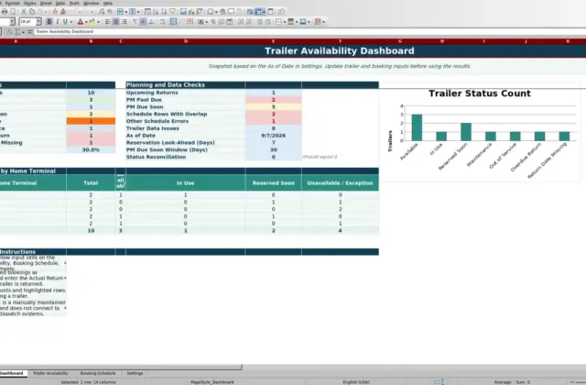Click the Show Draw Functions icon
The height and width of the screenshot is (385, 586).
(281, 12)
